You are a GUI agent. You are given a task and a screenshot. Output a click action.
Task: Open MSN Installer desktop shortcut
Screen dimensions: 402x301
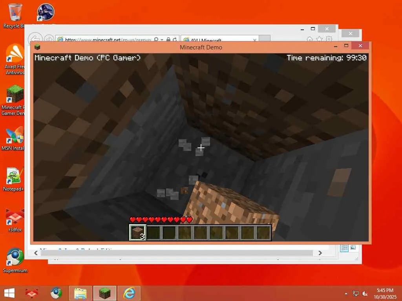15,138
